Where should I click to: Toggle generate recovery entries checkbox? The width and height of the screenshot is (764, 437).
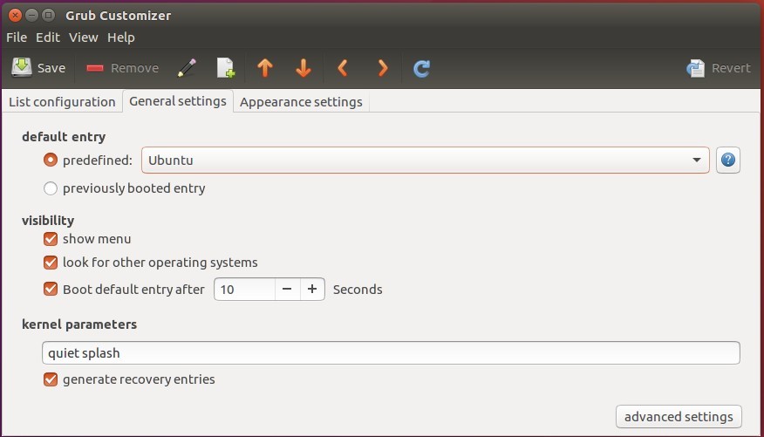(51, 379)
